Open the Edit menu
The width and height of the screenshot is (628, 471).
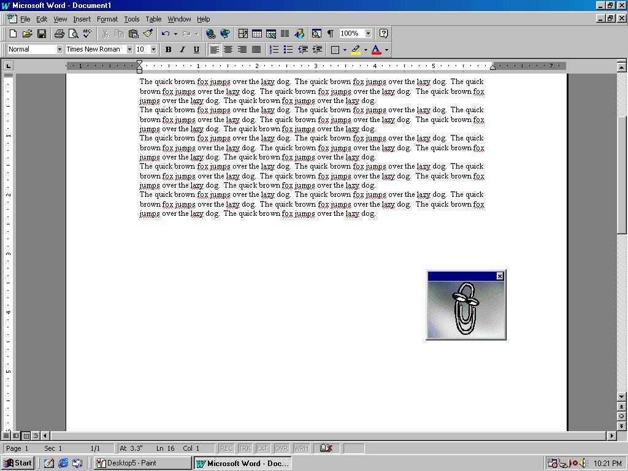[42, 19]
